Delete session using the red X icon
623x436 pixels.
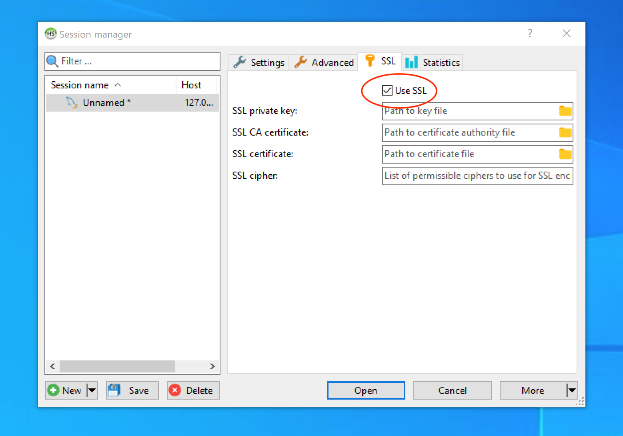click(x=175, y=390)
